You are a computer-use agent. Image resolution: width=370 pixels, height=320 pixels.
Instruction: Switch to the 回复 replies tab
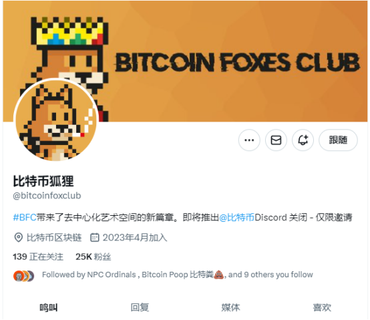click(140, 307)
